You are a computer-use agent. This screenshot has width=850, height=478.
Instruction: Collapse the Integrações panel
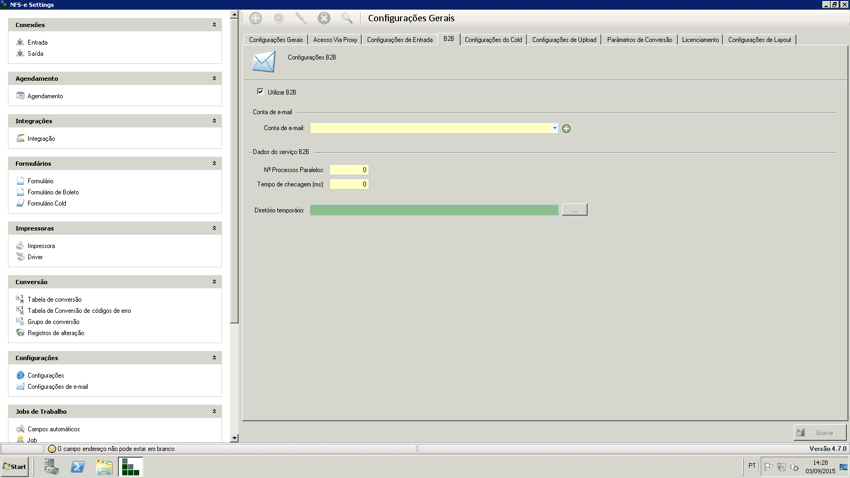pyautogui.click(x=214, y=121)
